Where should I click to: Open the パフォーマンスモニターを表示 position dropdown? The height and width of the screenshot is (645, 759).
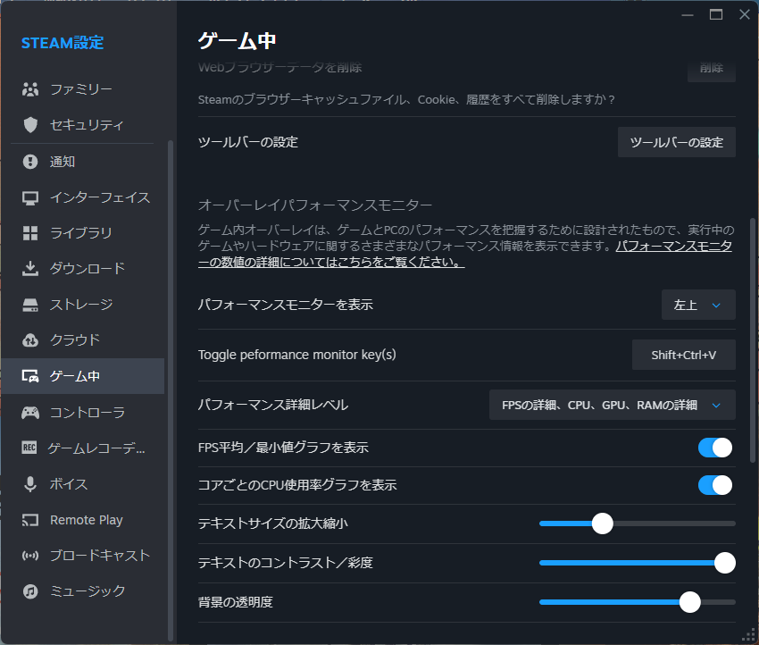698,305
